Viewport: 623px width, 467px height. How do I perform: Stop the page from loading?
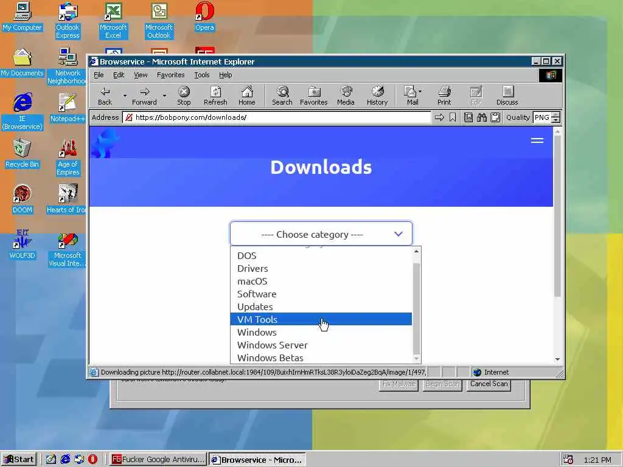click(x=184, y=96)
